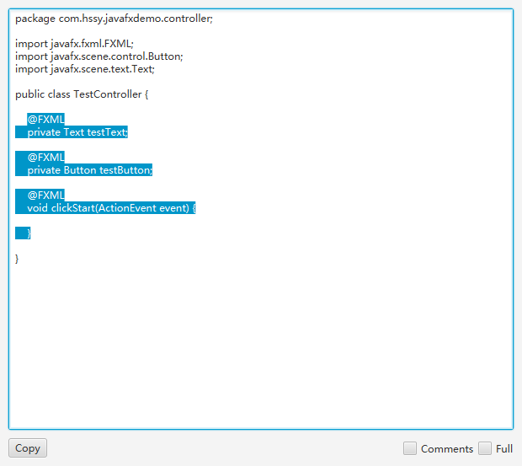
Task: Click the @FXML annotation above testButton
Action: click(x=46, y=158)
